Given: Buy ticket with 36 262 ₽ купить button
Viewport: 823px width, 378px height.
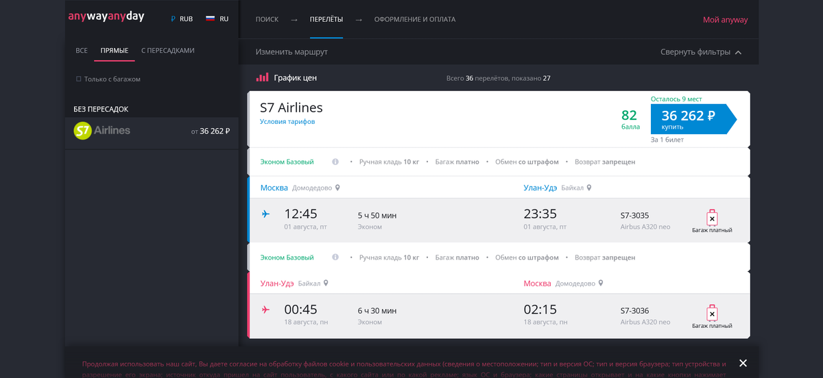Looking at the screenshot, I should tap(693, 119).
